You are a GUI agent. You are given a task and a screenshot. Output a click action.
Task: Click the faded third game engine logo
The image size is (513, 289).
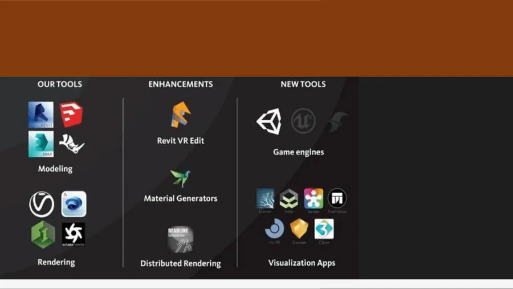pyautogui.click(x=337, y=122)
